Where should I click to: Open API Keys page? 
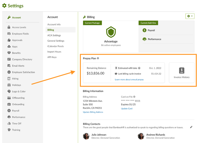pyautogui.click(x=52, y=57)
